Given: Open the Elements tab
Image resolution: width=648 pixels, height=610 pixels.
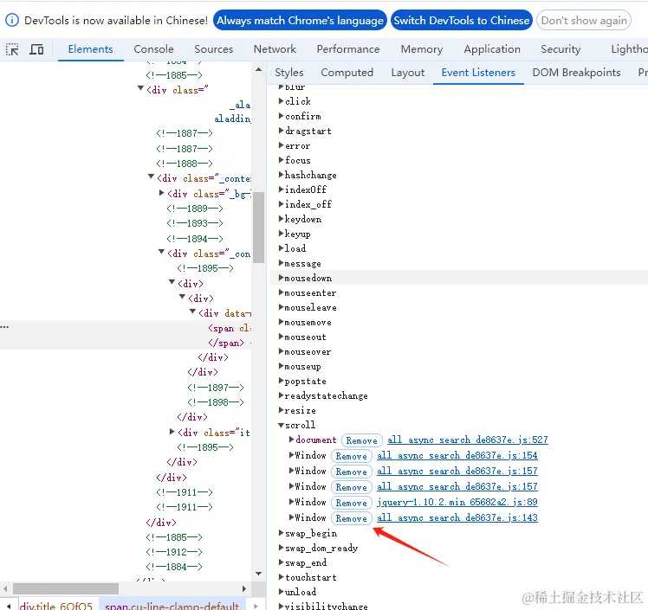Looking at the screenshot, I should (90, 49).
